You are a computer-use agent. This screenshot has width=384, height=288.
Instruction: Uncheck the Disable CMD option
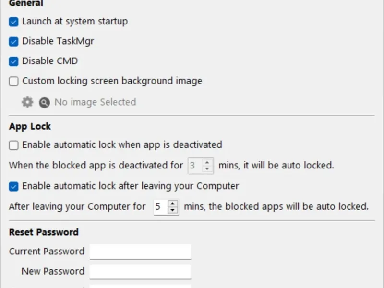tap(13, 61)
